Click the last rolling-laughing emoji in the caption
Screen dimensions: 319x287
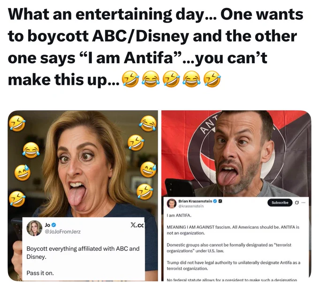pos(212,79)
